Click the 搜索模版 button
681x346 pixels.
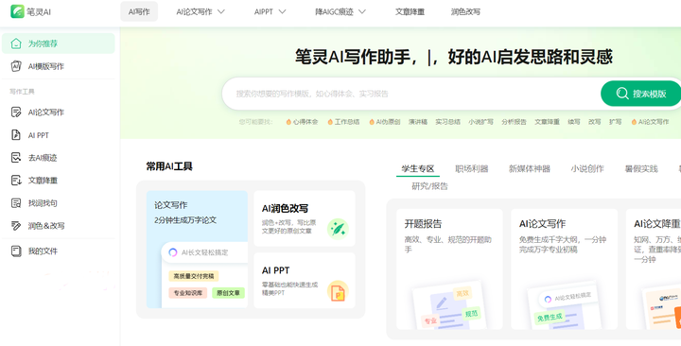[x=640, y=94]
